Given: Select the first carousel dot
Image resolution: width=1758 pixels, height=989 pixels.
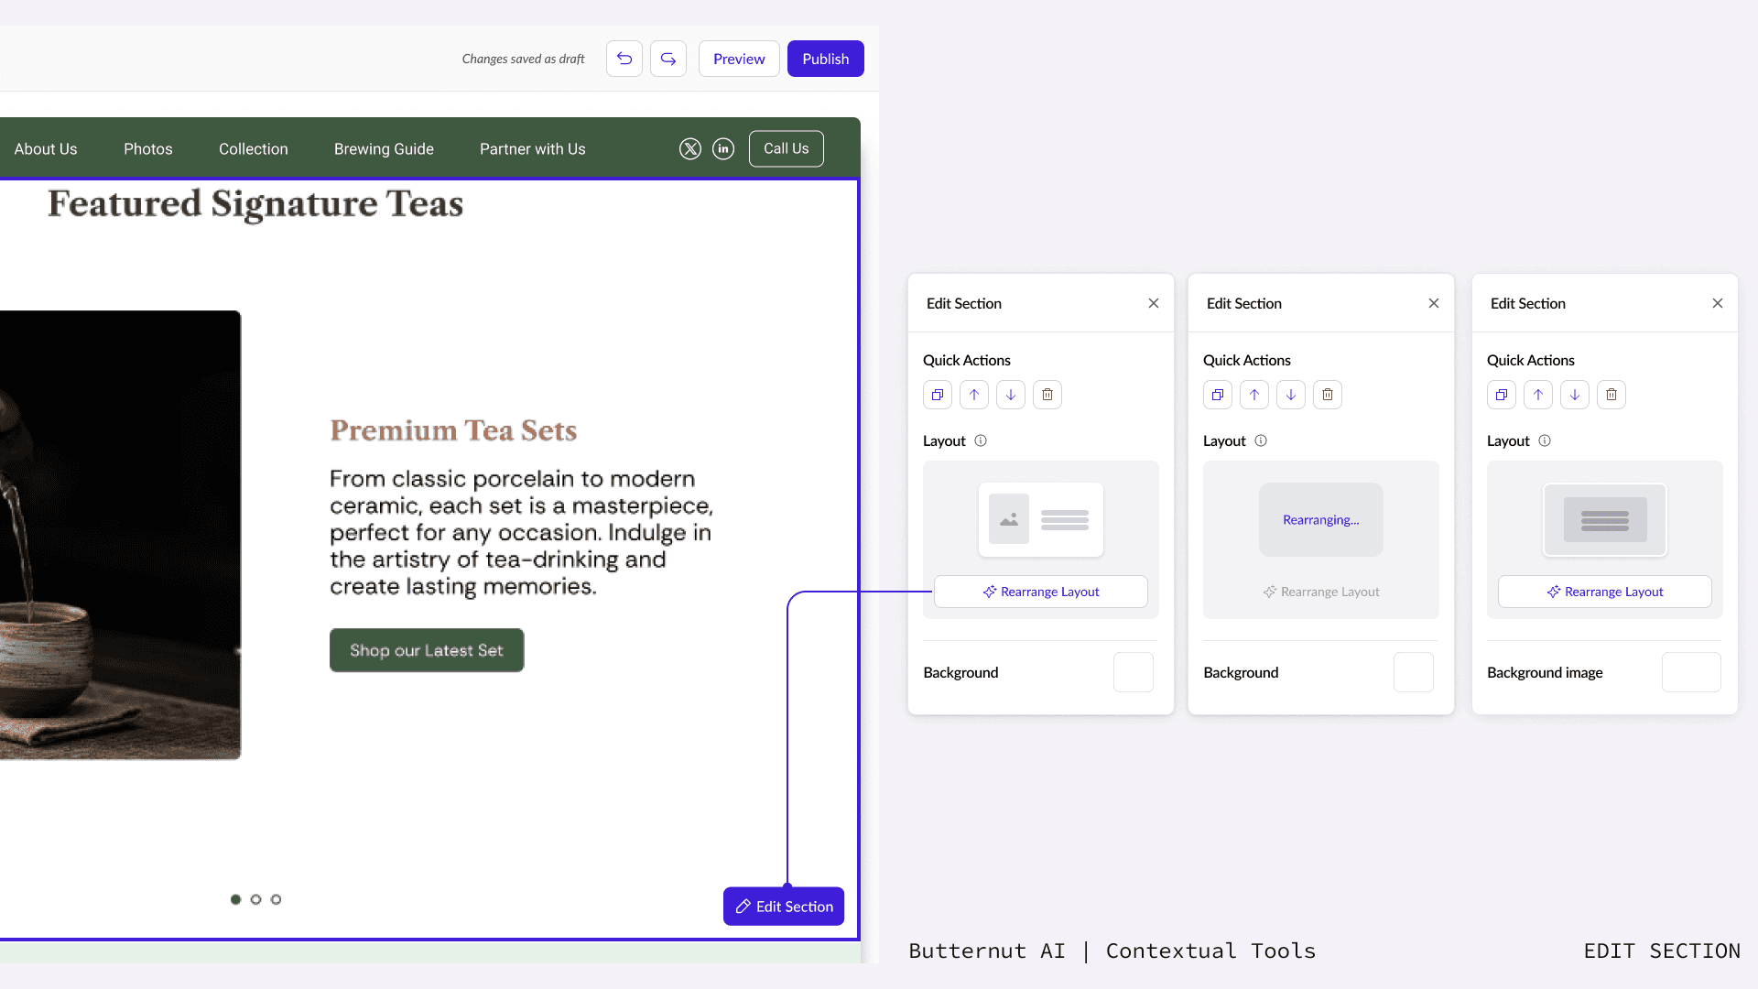Looking at the screenshot, I should click(235, 899).
